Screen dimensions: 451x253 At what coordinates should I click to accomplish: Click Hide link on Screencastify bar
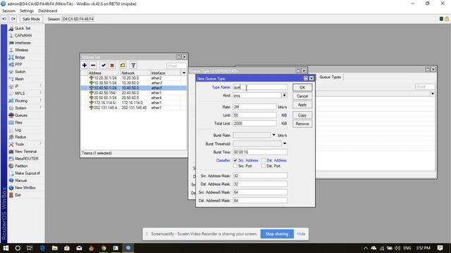pyautogui.click(x=301, y=234)
